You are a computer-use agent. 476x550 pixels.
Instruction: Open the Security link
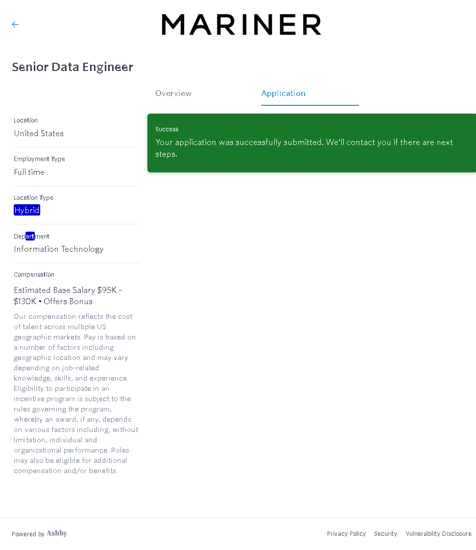pos(385,534)
